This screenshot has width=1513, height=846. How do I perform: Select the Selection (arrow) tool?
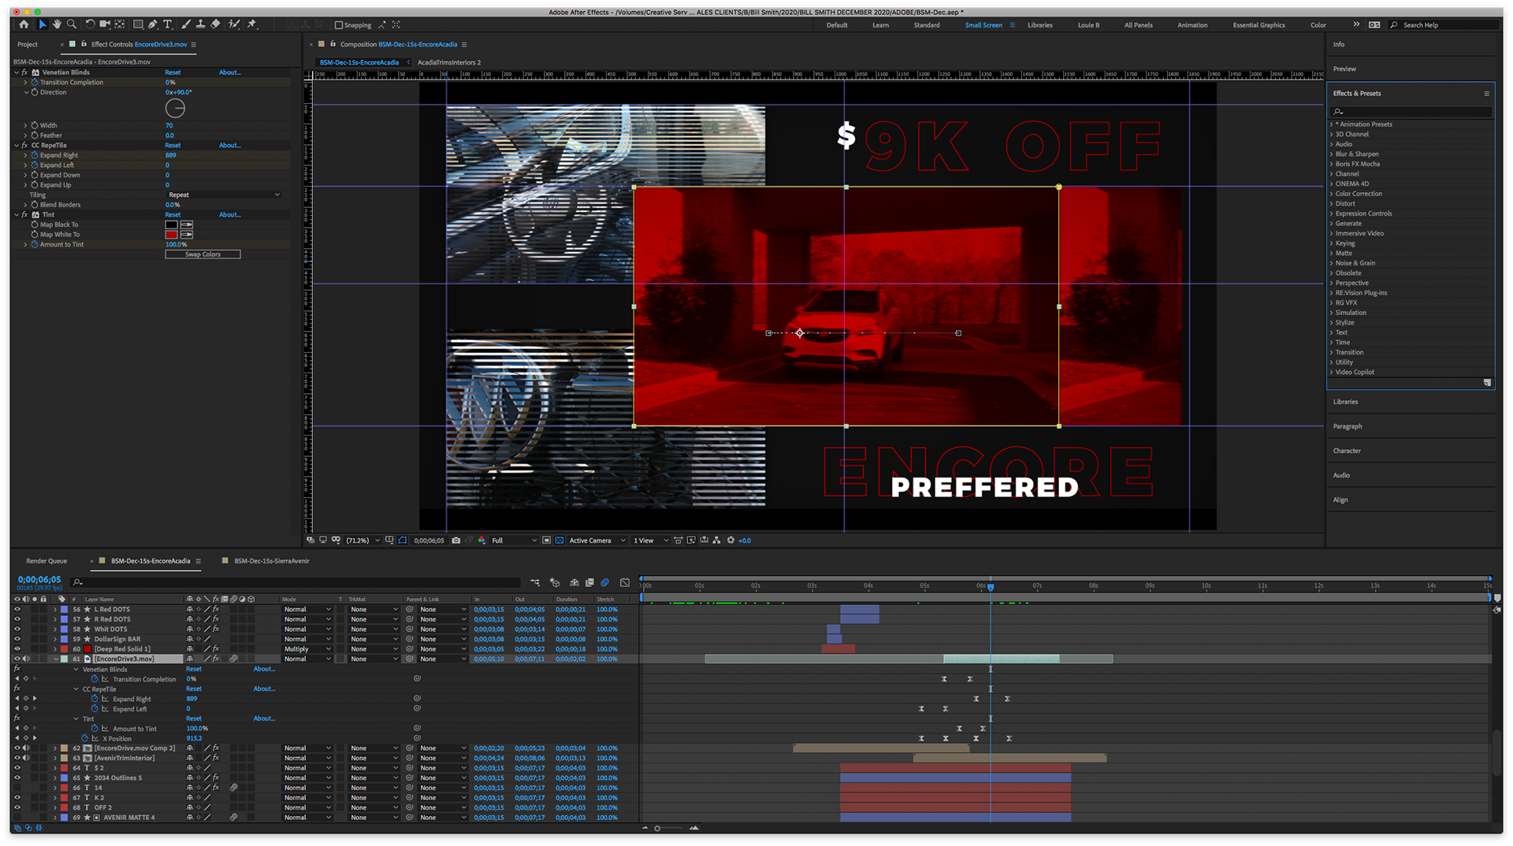pos(43,24)
